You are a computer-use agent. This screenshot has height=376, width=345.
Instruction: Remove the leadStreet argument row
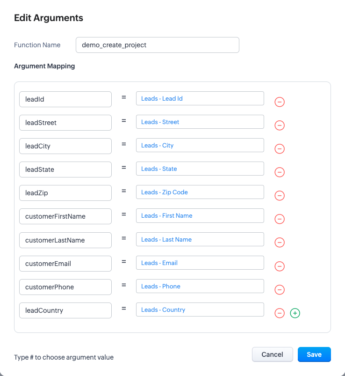click(x=280, y=125)
